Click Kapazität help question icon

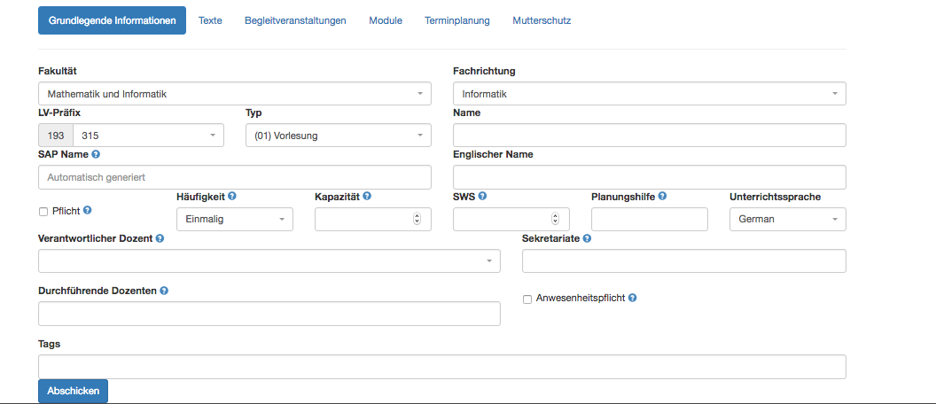coord(367,196)
